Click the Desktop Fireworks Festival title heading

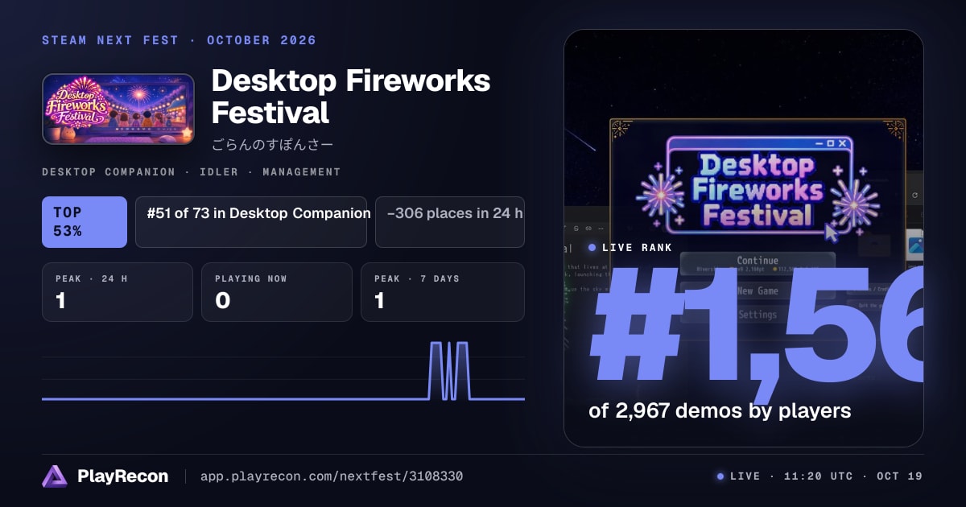pyautogui.click(x=351, y=96)
